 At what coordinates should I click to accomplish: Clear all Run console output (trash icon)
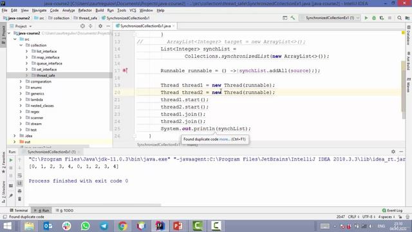coord(19,199)
